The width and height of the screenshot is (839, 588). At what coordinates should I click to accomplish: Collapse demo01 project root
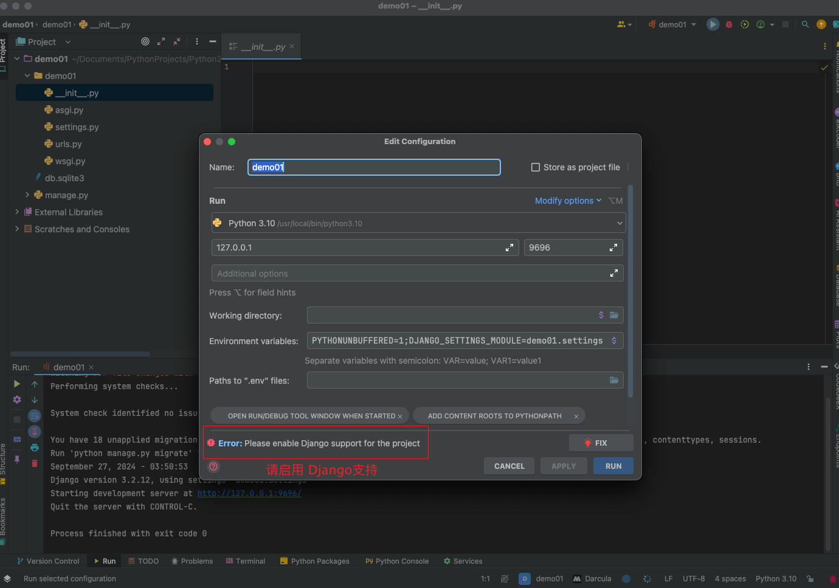[17, 59]
